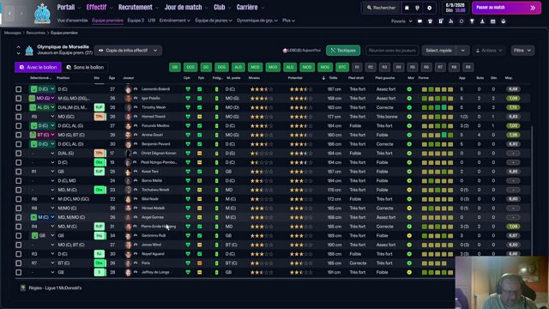Tick the checkbox for Igor Paixão
The image size is (549, 309).
point(19,99)
